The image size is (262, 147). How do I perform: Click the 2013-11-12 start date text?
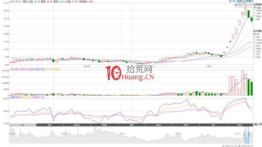pos(231,146)
